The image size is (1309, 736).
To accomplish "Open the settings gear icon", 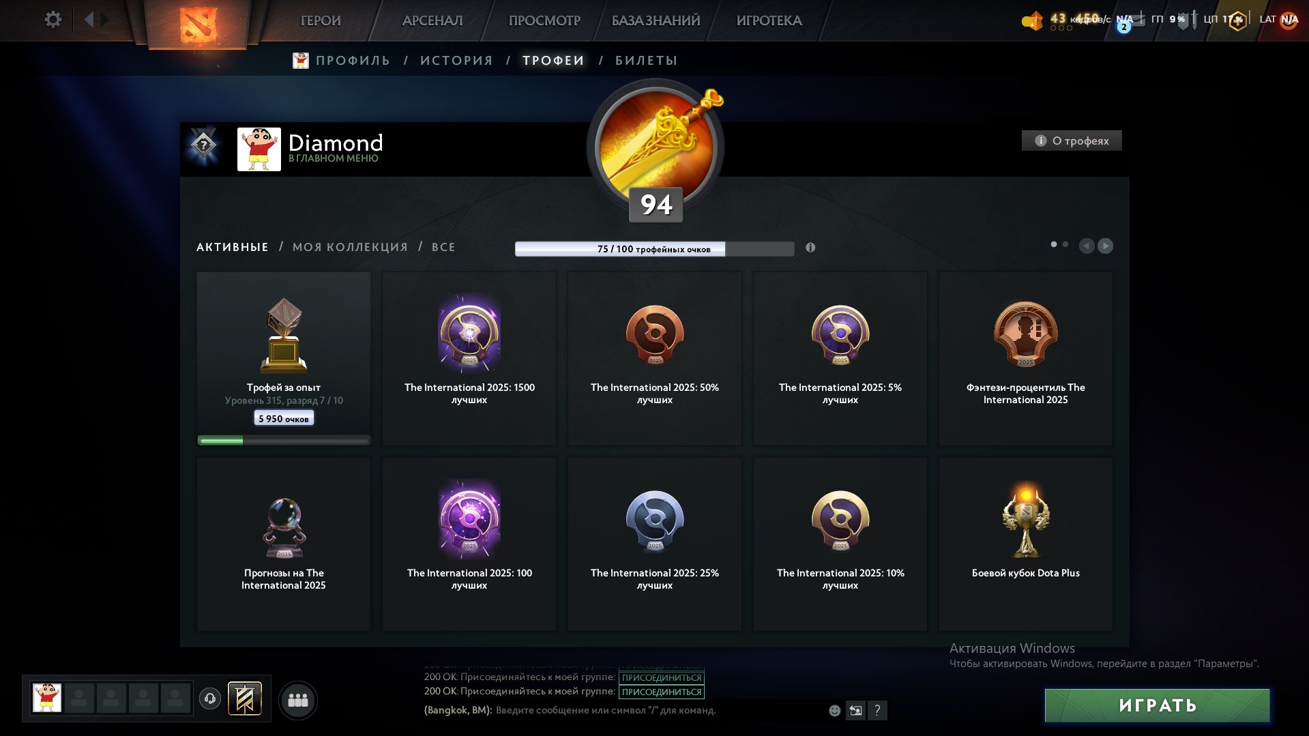I will 53,20.
